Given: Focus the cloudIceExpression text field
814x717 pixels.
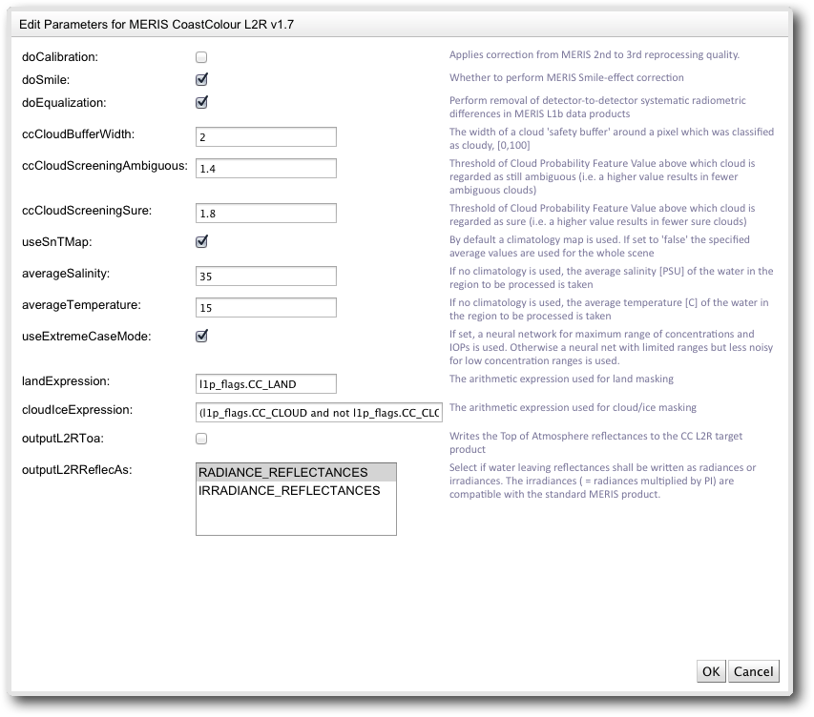Looking at the screenshot, I should 319,413.
